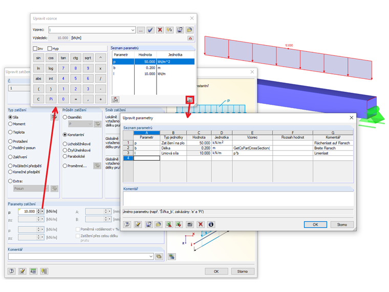This screenshot has height=292, width=389.
Task: Select the Extra load type radio
Action: pos(10,181)
